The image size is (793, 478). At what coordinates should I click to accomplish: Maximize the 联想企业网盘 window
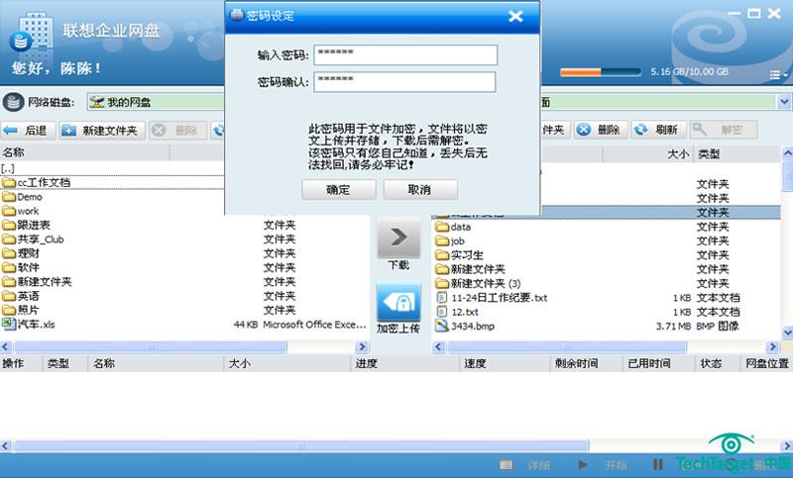tap(754, 14)
